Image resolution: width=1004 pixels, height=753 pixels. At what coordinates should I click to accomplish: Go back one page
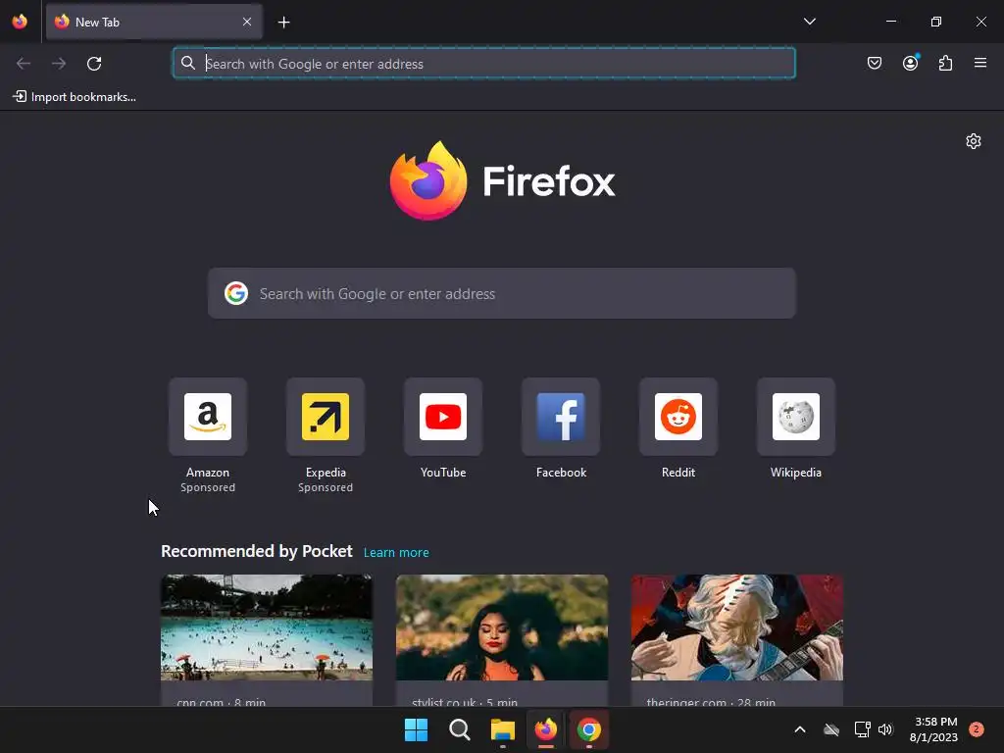pos(24,64)
